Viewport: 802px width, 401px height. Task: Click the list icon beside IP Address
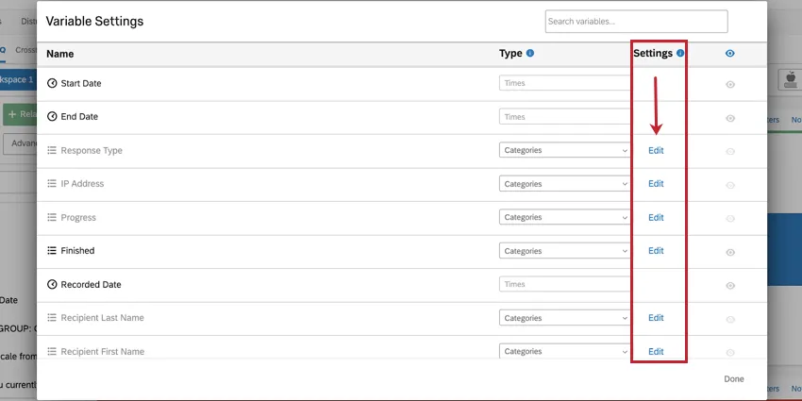click(52, 184)
